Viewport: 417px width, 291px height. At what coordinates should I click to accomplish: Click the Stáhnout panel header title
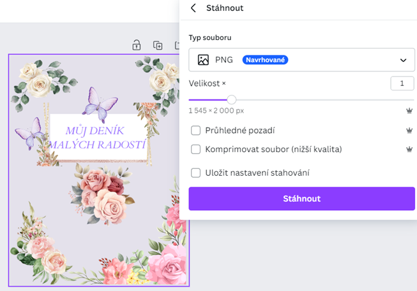[x=225, y=8]
